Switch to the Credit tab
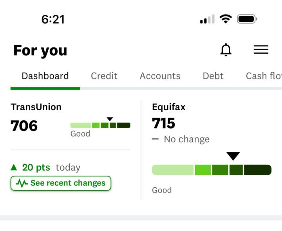 click(x=104, y=76)
